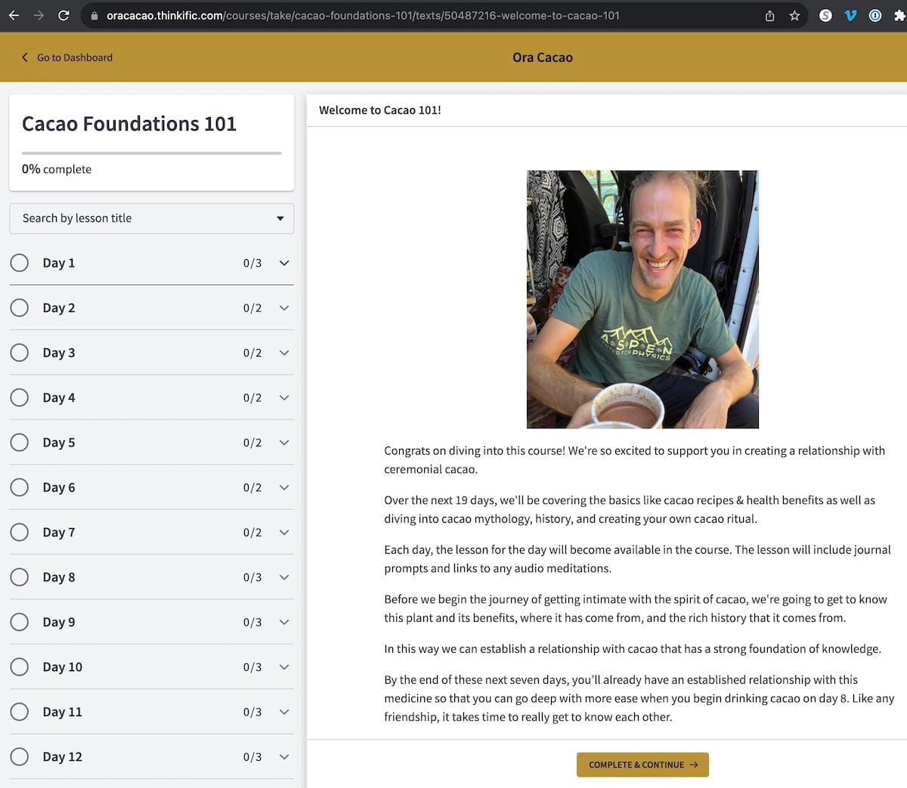Screen dimensions: 907x788
Task: Bookmark this page with the star icon
Action: (x=794, y=15)
